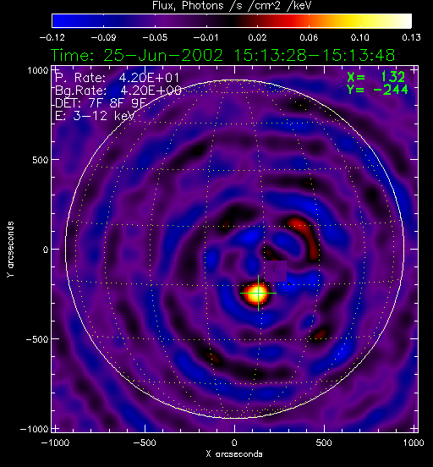Click the DET: 7F 8F 9F label

(101, 103)
